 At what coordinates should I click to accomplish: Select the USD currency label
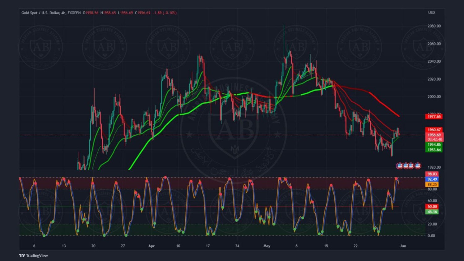(432, 13)
